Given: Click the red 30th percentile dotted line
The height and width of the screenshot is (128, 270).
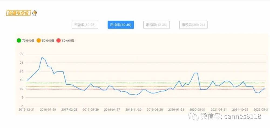Looking at the screenshot, I should point(146,89).
